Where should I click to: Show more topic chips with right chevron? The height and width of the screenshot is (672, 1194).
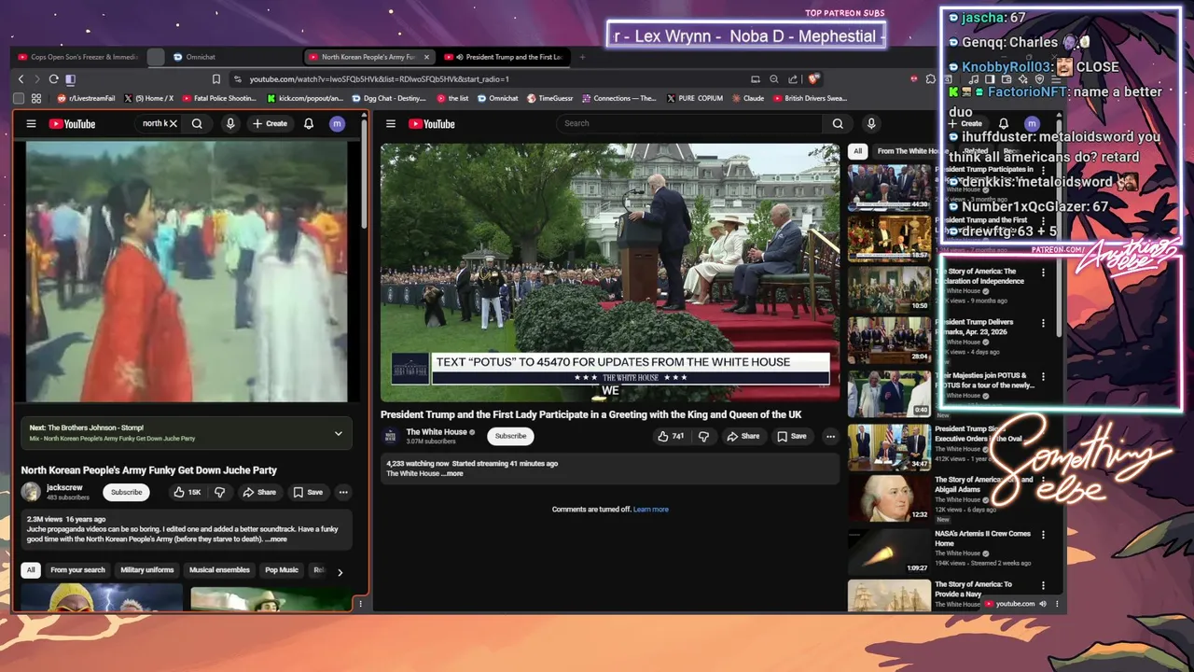tap(340, 572)
